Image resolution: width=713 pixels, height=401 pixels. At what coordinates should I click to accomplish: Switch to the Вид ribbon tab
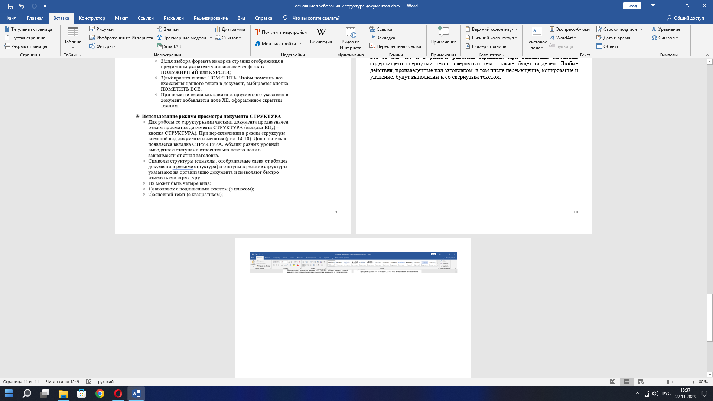[x=241, y=18]
